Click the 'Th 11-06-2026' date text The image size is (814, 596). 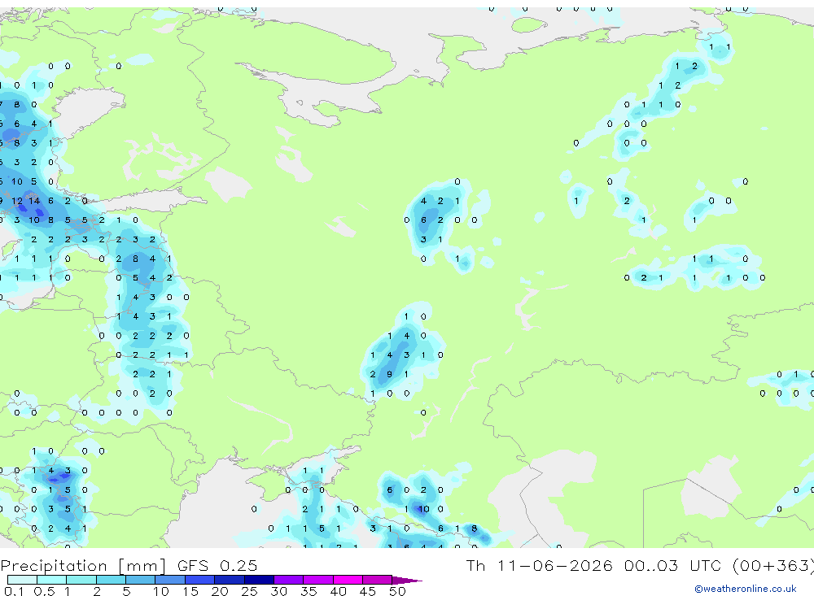pyautogui.click(x=540, y=565)
